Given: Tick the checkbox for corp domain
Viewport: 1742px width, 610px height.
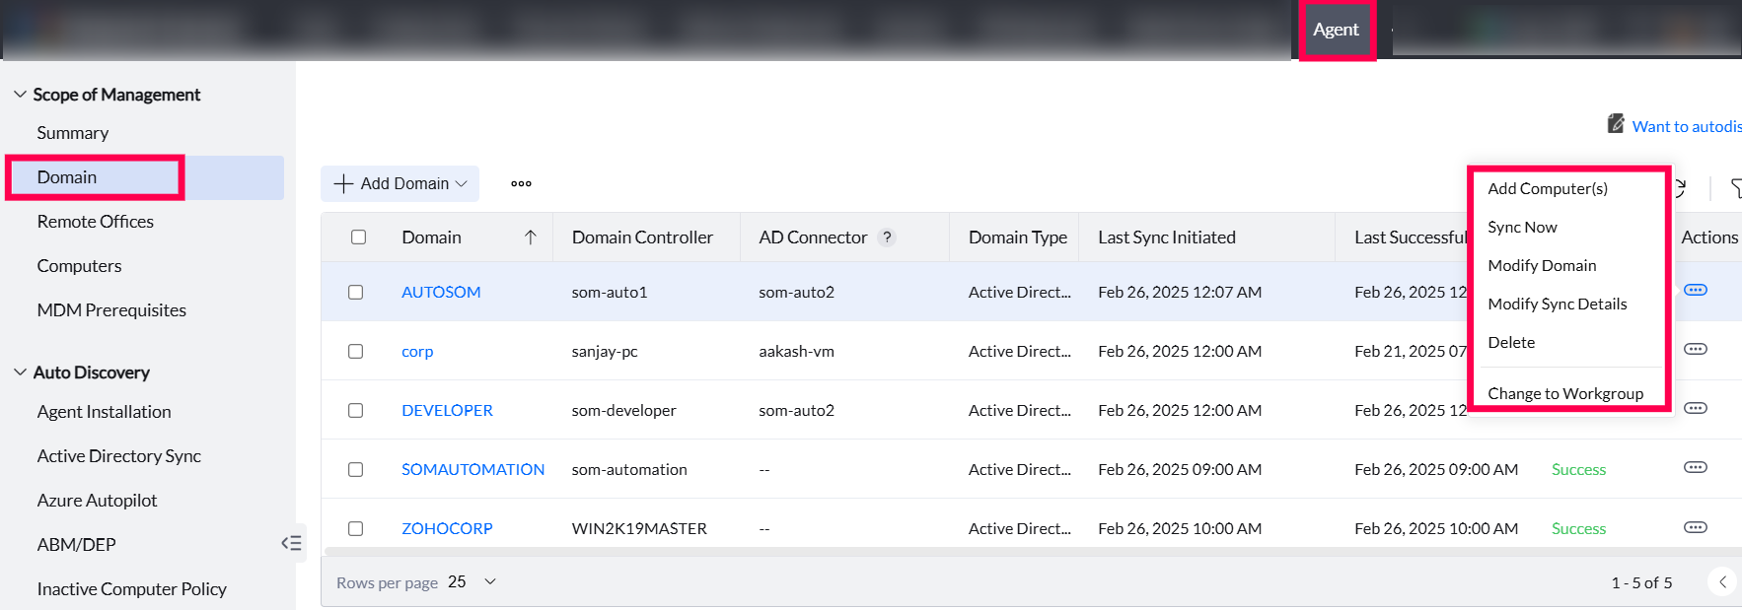Looking at the screenshot, I should (356, 351).
